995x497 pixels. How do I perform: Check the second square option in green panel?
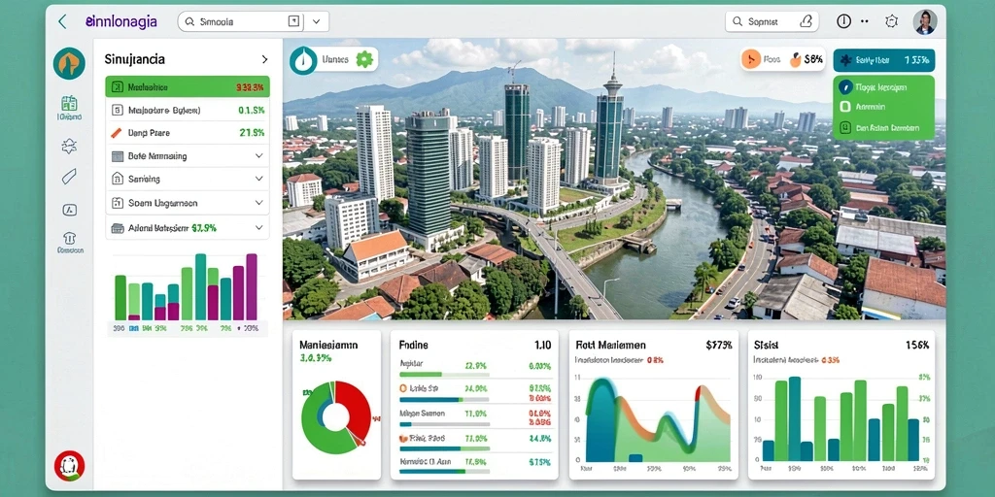pyautogui.click(x=844, y=107)
